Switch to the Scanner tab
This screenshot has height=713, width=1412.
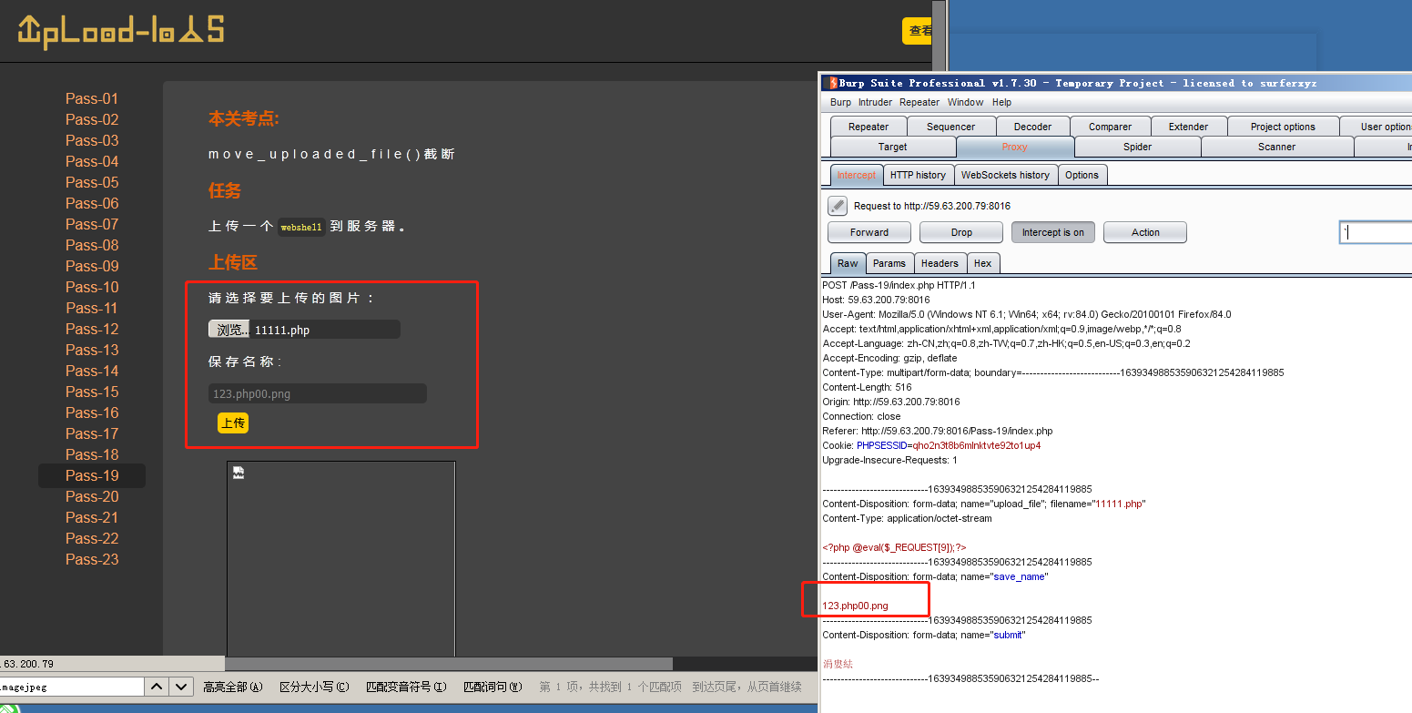[1277, 147]
